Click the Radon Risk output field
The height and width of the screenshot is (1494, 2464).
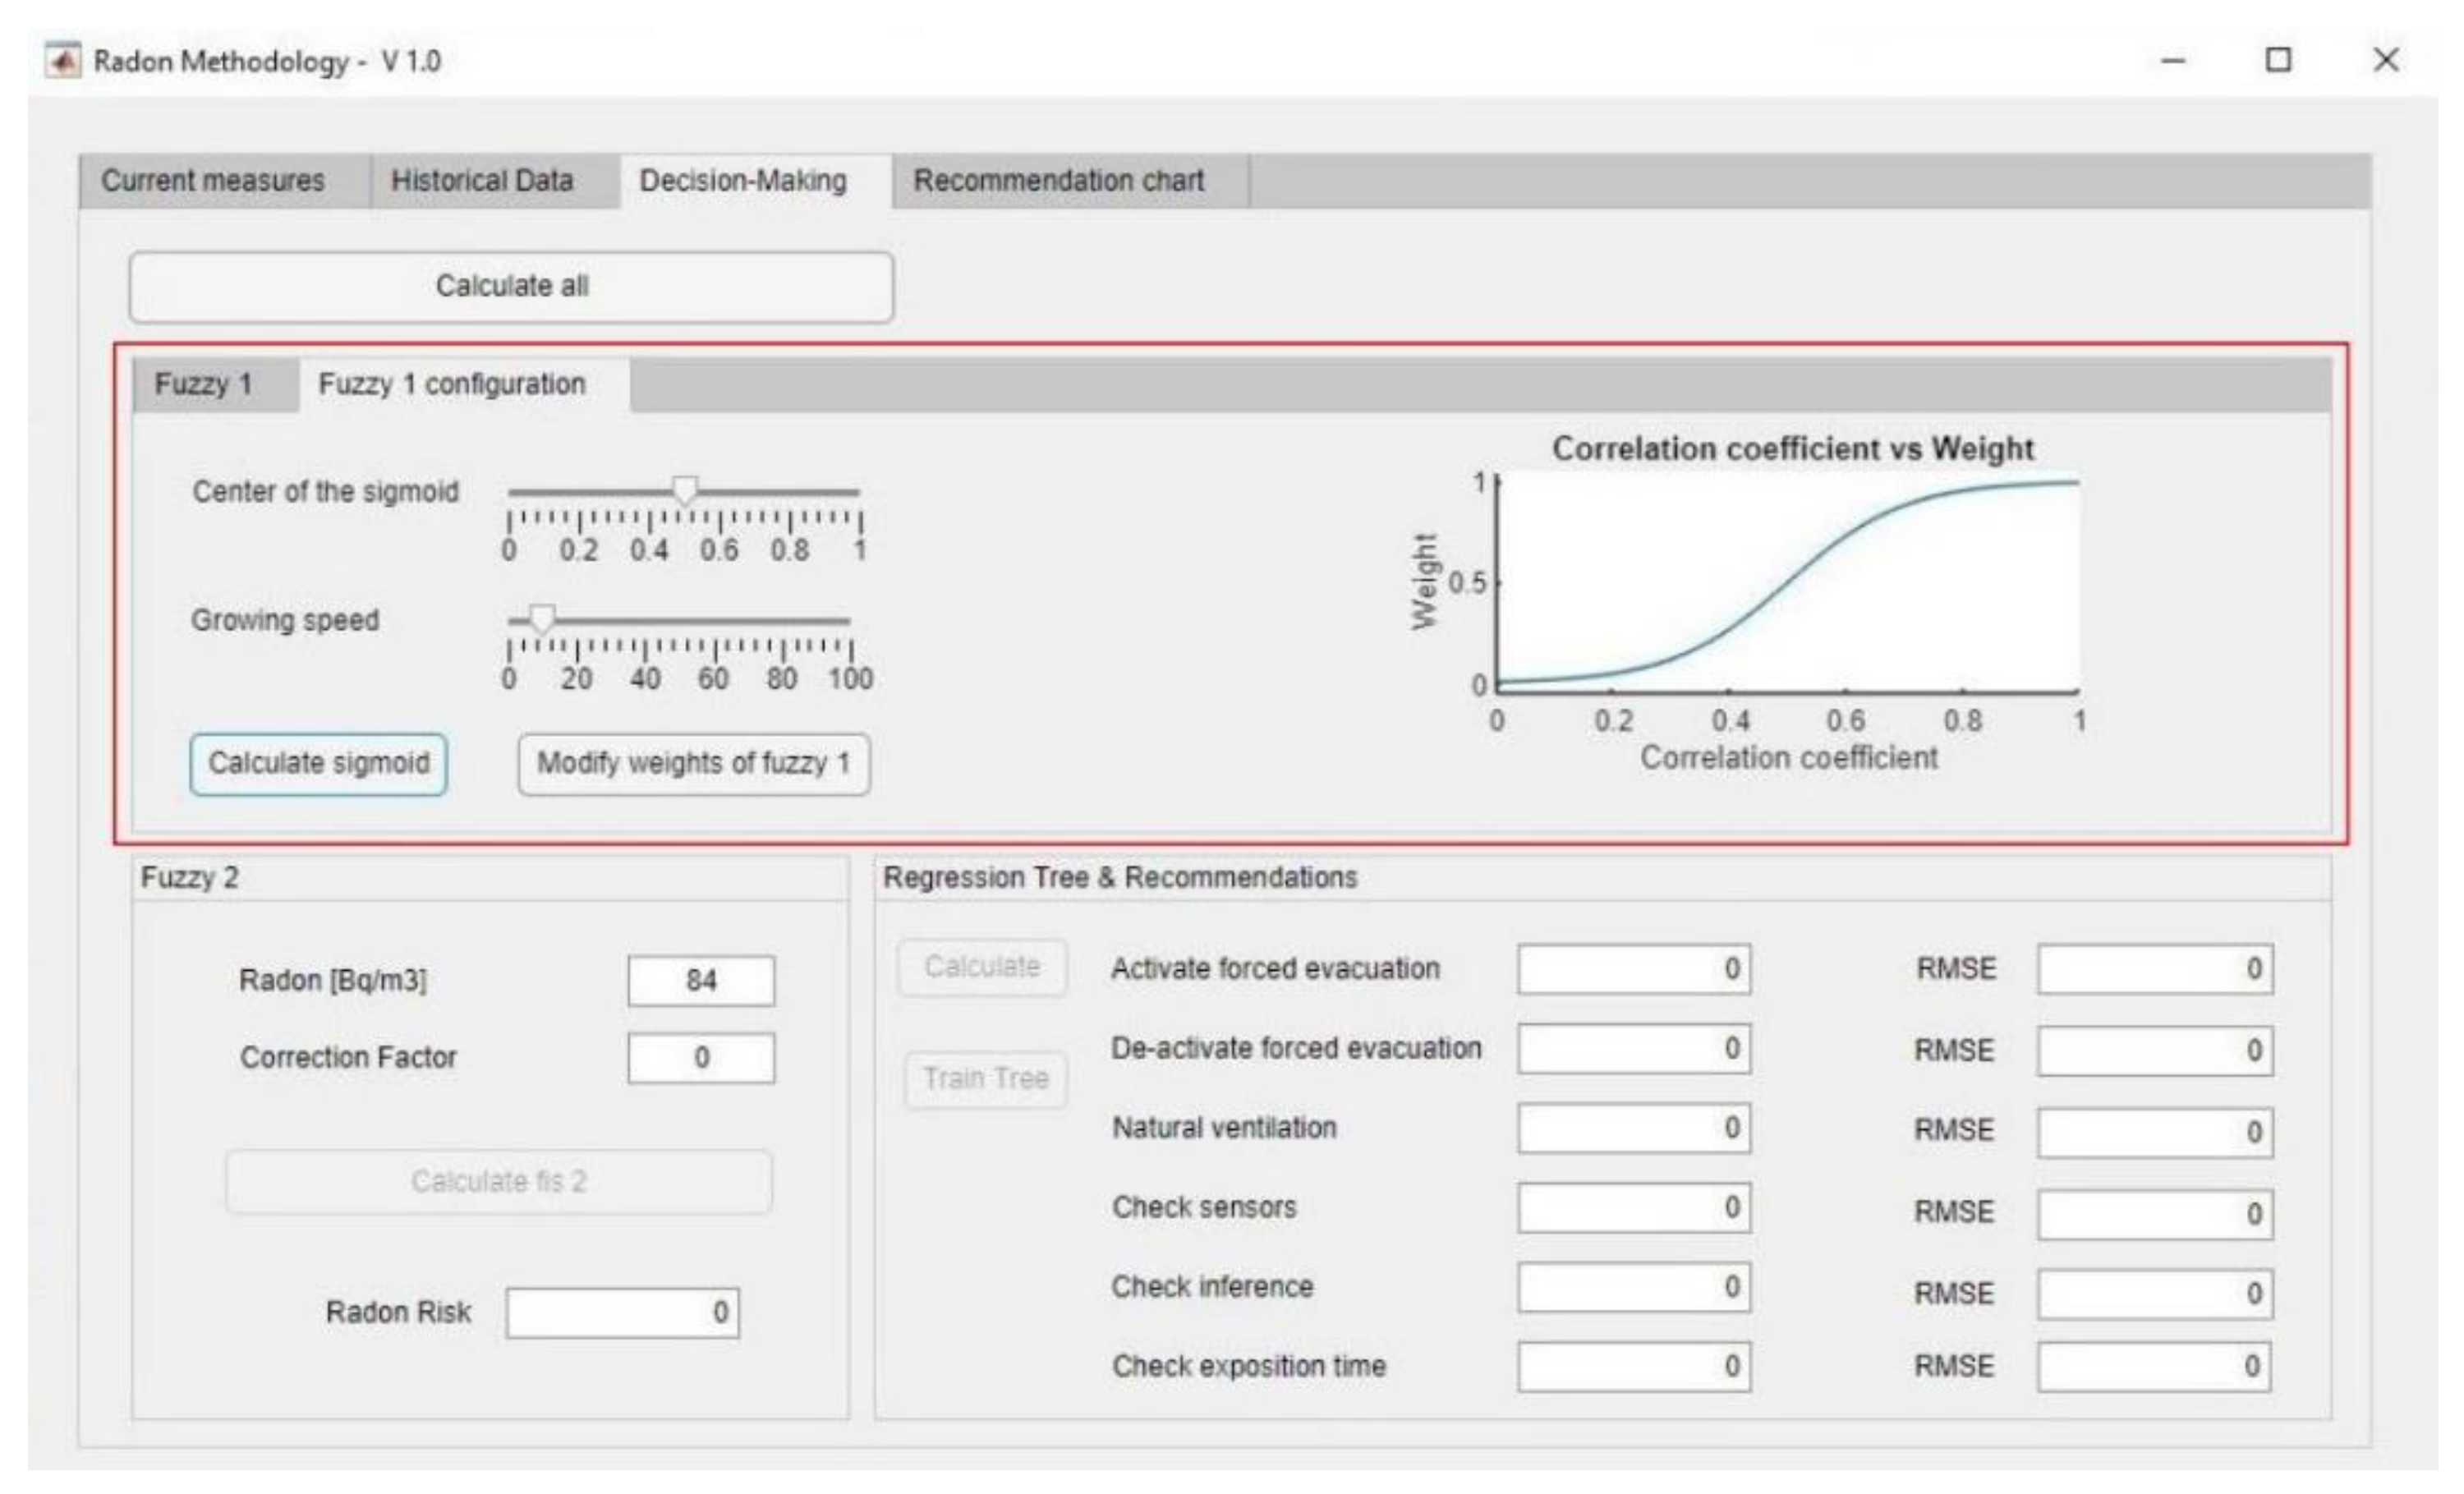tap(622, 1313)
